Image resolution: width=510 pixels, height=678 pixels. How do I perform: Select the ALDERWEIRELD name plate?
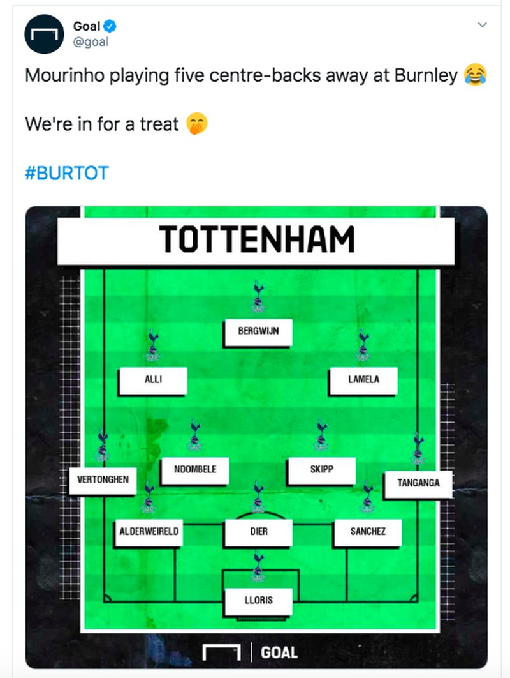pyautogui.click(x=148, y=532)
